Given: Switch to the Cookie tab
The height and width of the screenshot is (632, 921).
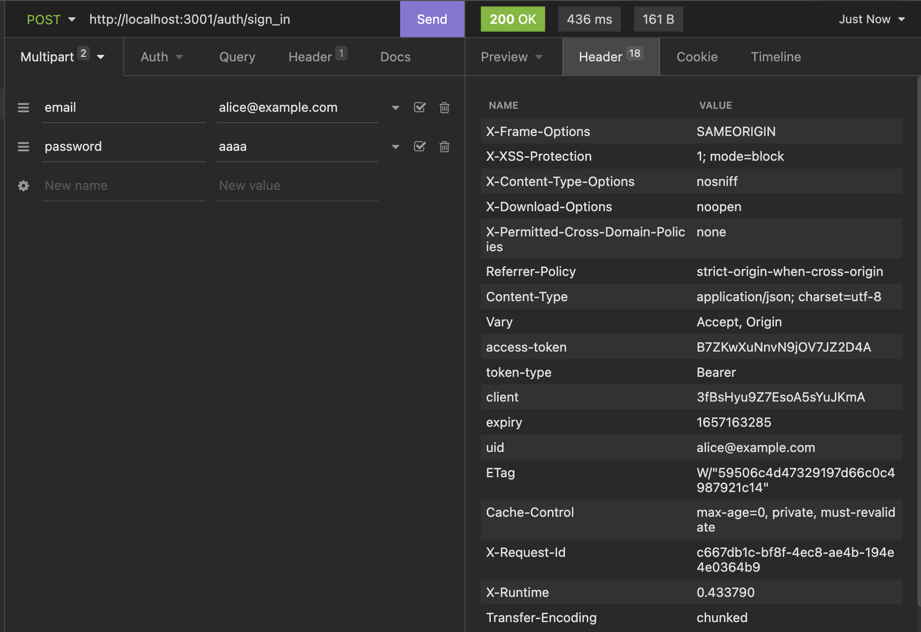Looking at the screenshot, I should [x=697, y=57].
